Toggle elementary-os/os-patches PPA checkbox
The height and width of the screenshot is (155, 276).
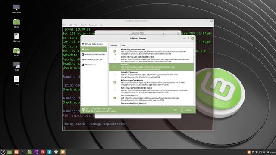[115, 52]
